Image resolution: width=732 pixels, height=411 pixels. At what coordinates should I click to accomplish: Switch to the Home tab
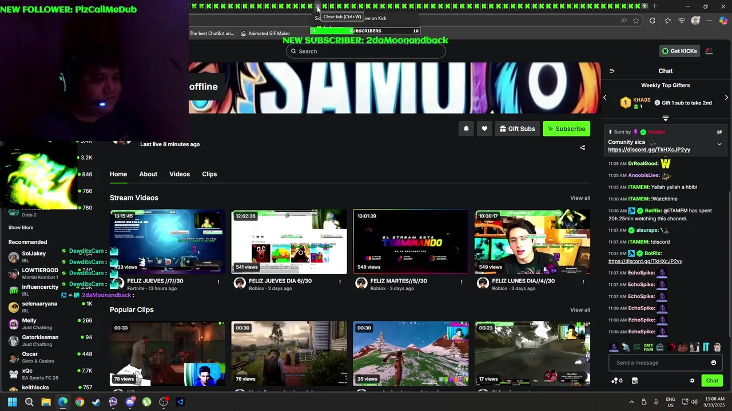point(118,174)
